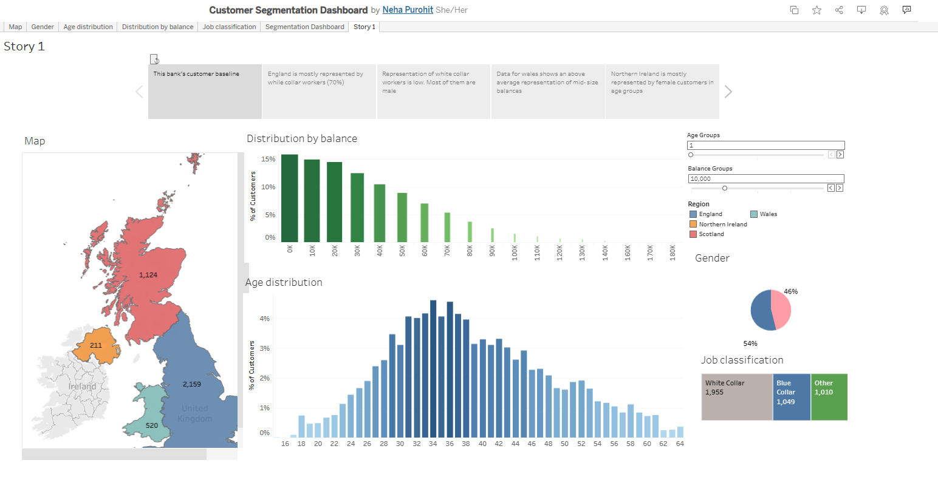Viewport: 938px width, 477px height.
Task: Click the blue 54% slice of Gender pie
Action: click(x=761, y=311)
